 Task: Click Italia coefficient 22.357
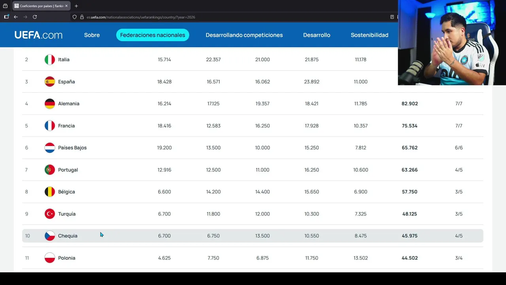click(213, 60)
